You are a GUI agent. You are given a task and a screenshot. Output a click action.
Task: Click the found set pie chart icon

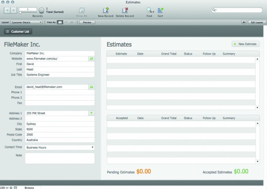[41, 10]
